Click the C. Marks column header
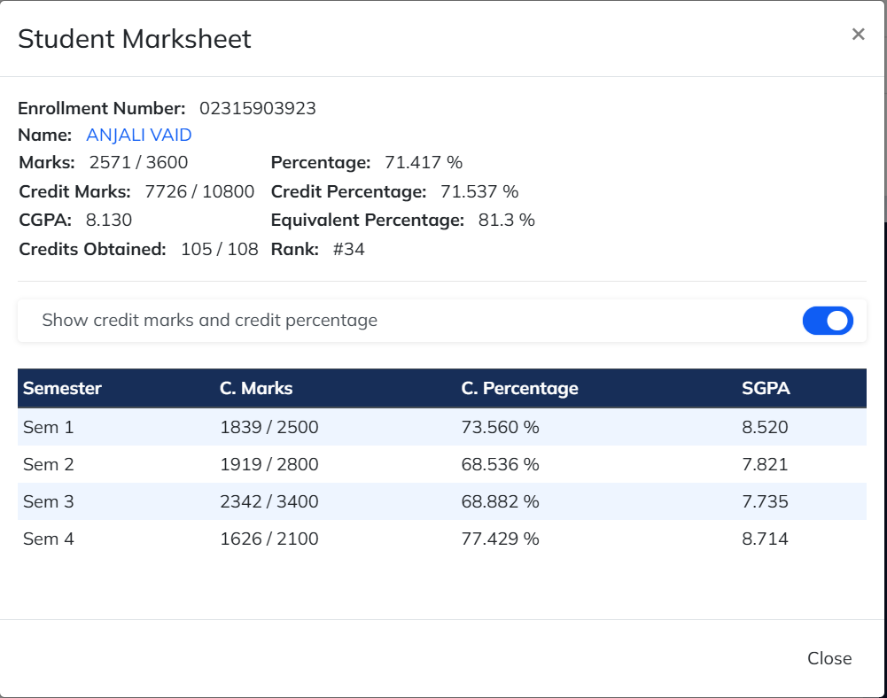This screenshot has width=887, height=698. (x=256, y=388)
